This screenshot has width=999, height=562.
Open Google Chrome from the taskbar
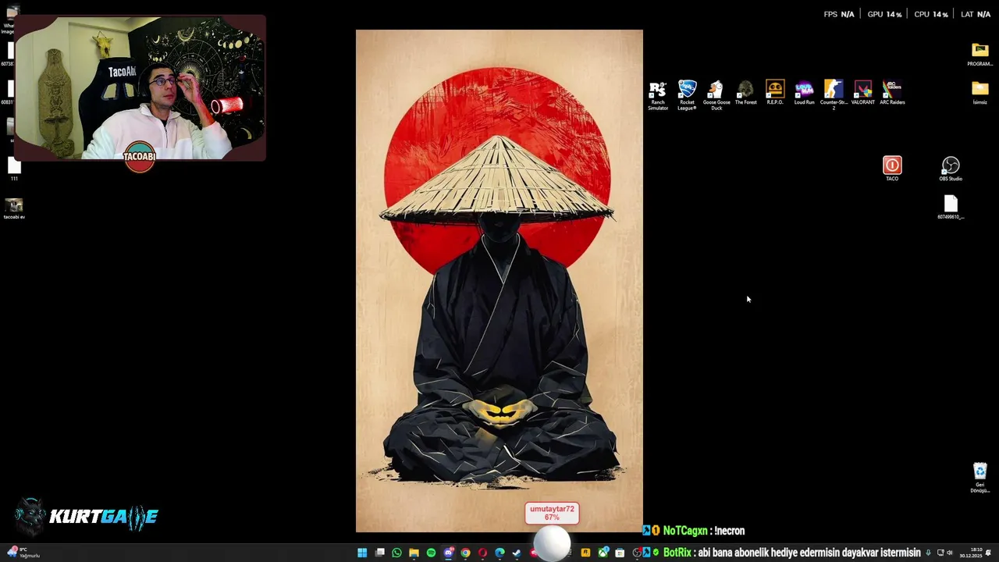tap(465, 553)
